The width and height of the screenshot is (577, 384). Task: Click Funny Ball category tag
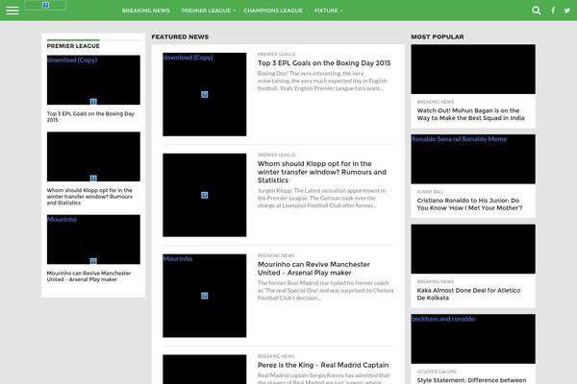coord(430,192)
